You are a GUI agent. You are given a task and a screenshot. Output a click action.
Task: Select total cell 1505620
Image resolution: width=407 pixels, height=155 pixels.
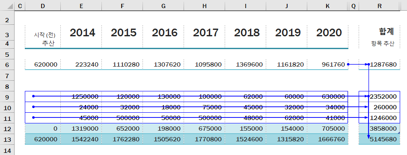pyautogui.click(x=163, y=140)
